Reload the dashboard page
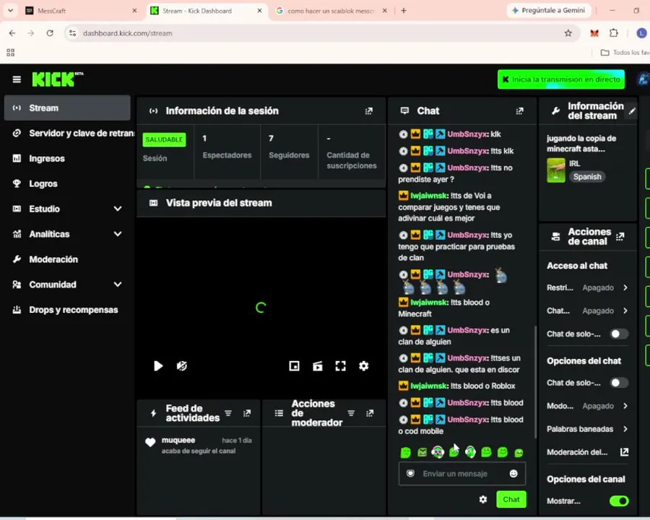The width and height of the screenshot is (650, 520). tap(50, 33)
